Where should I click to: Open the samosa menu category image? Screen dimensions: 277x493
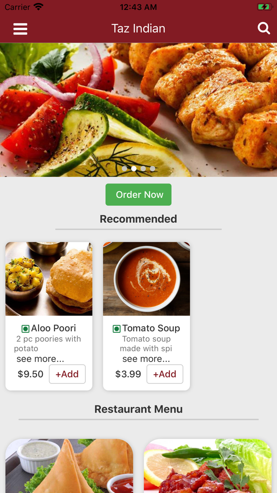tap(69, 466)
